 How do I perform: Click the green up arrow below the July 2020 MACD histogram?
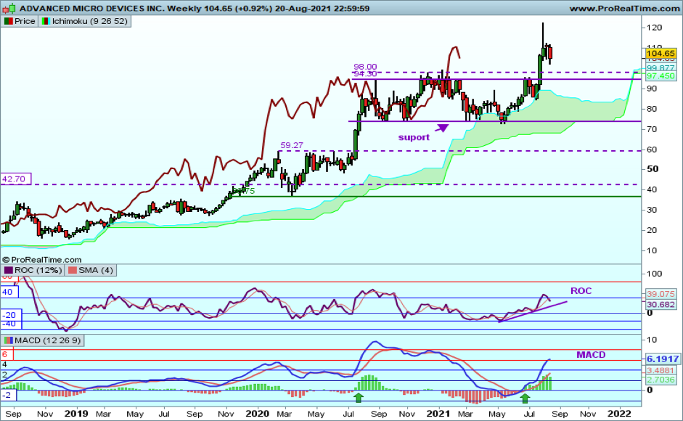tap(358, 397)
